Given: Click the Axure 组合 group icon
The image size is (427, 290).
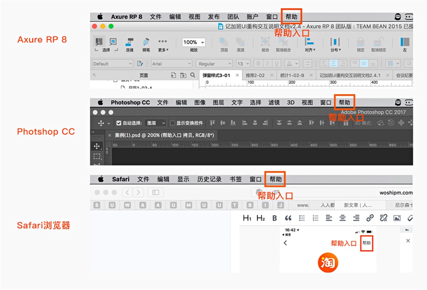Looking at the screenshot, I should point(265,42).
